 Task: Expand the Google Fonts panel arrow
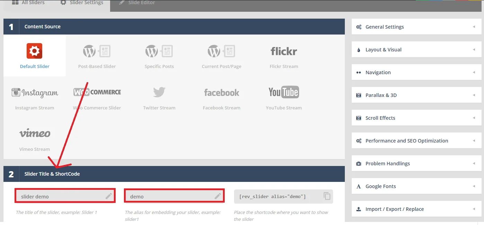tap(474, 186)
